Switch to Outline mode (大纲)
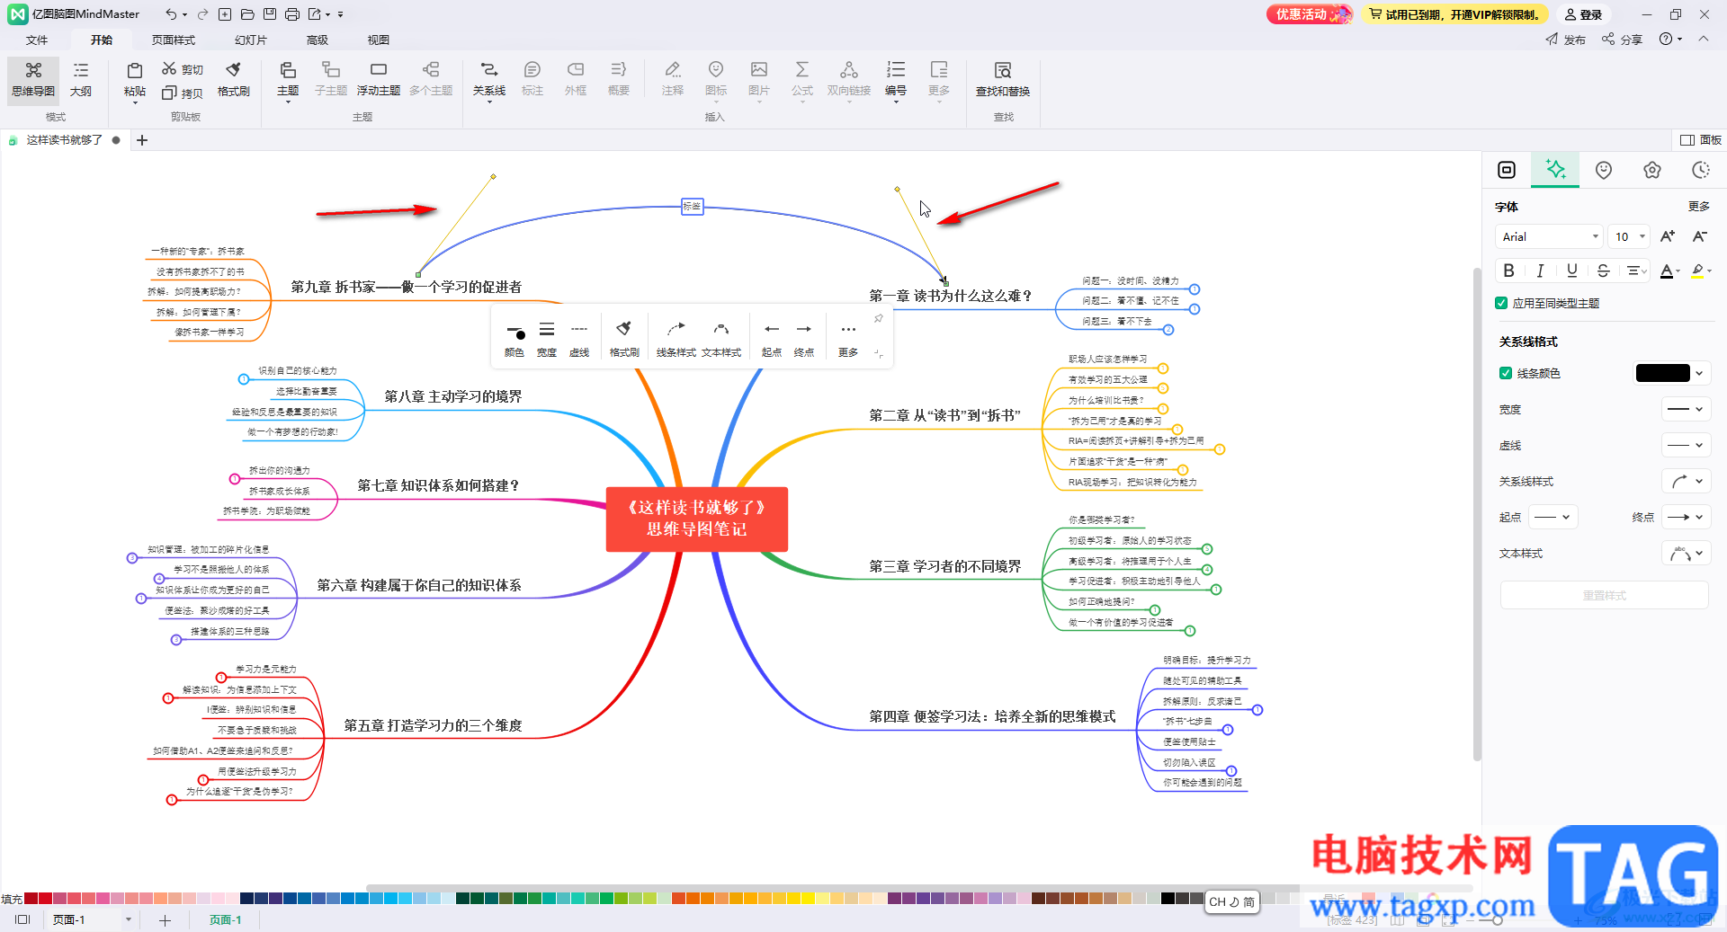 (x=81, y=79)
